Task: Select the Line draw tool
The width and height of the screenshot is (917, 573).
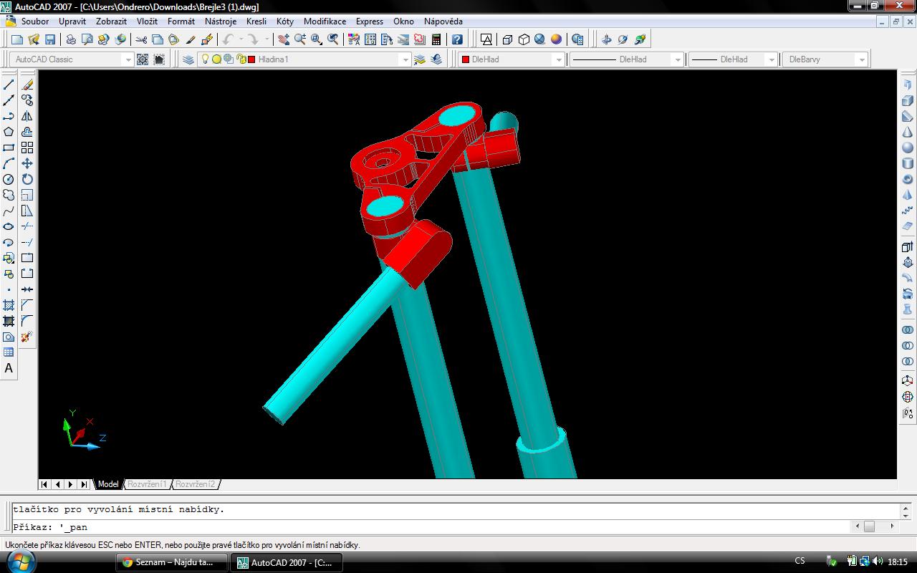Action: click(9, 85)
